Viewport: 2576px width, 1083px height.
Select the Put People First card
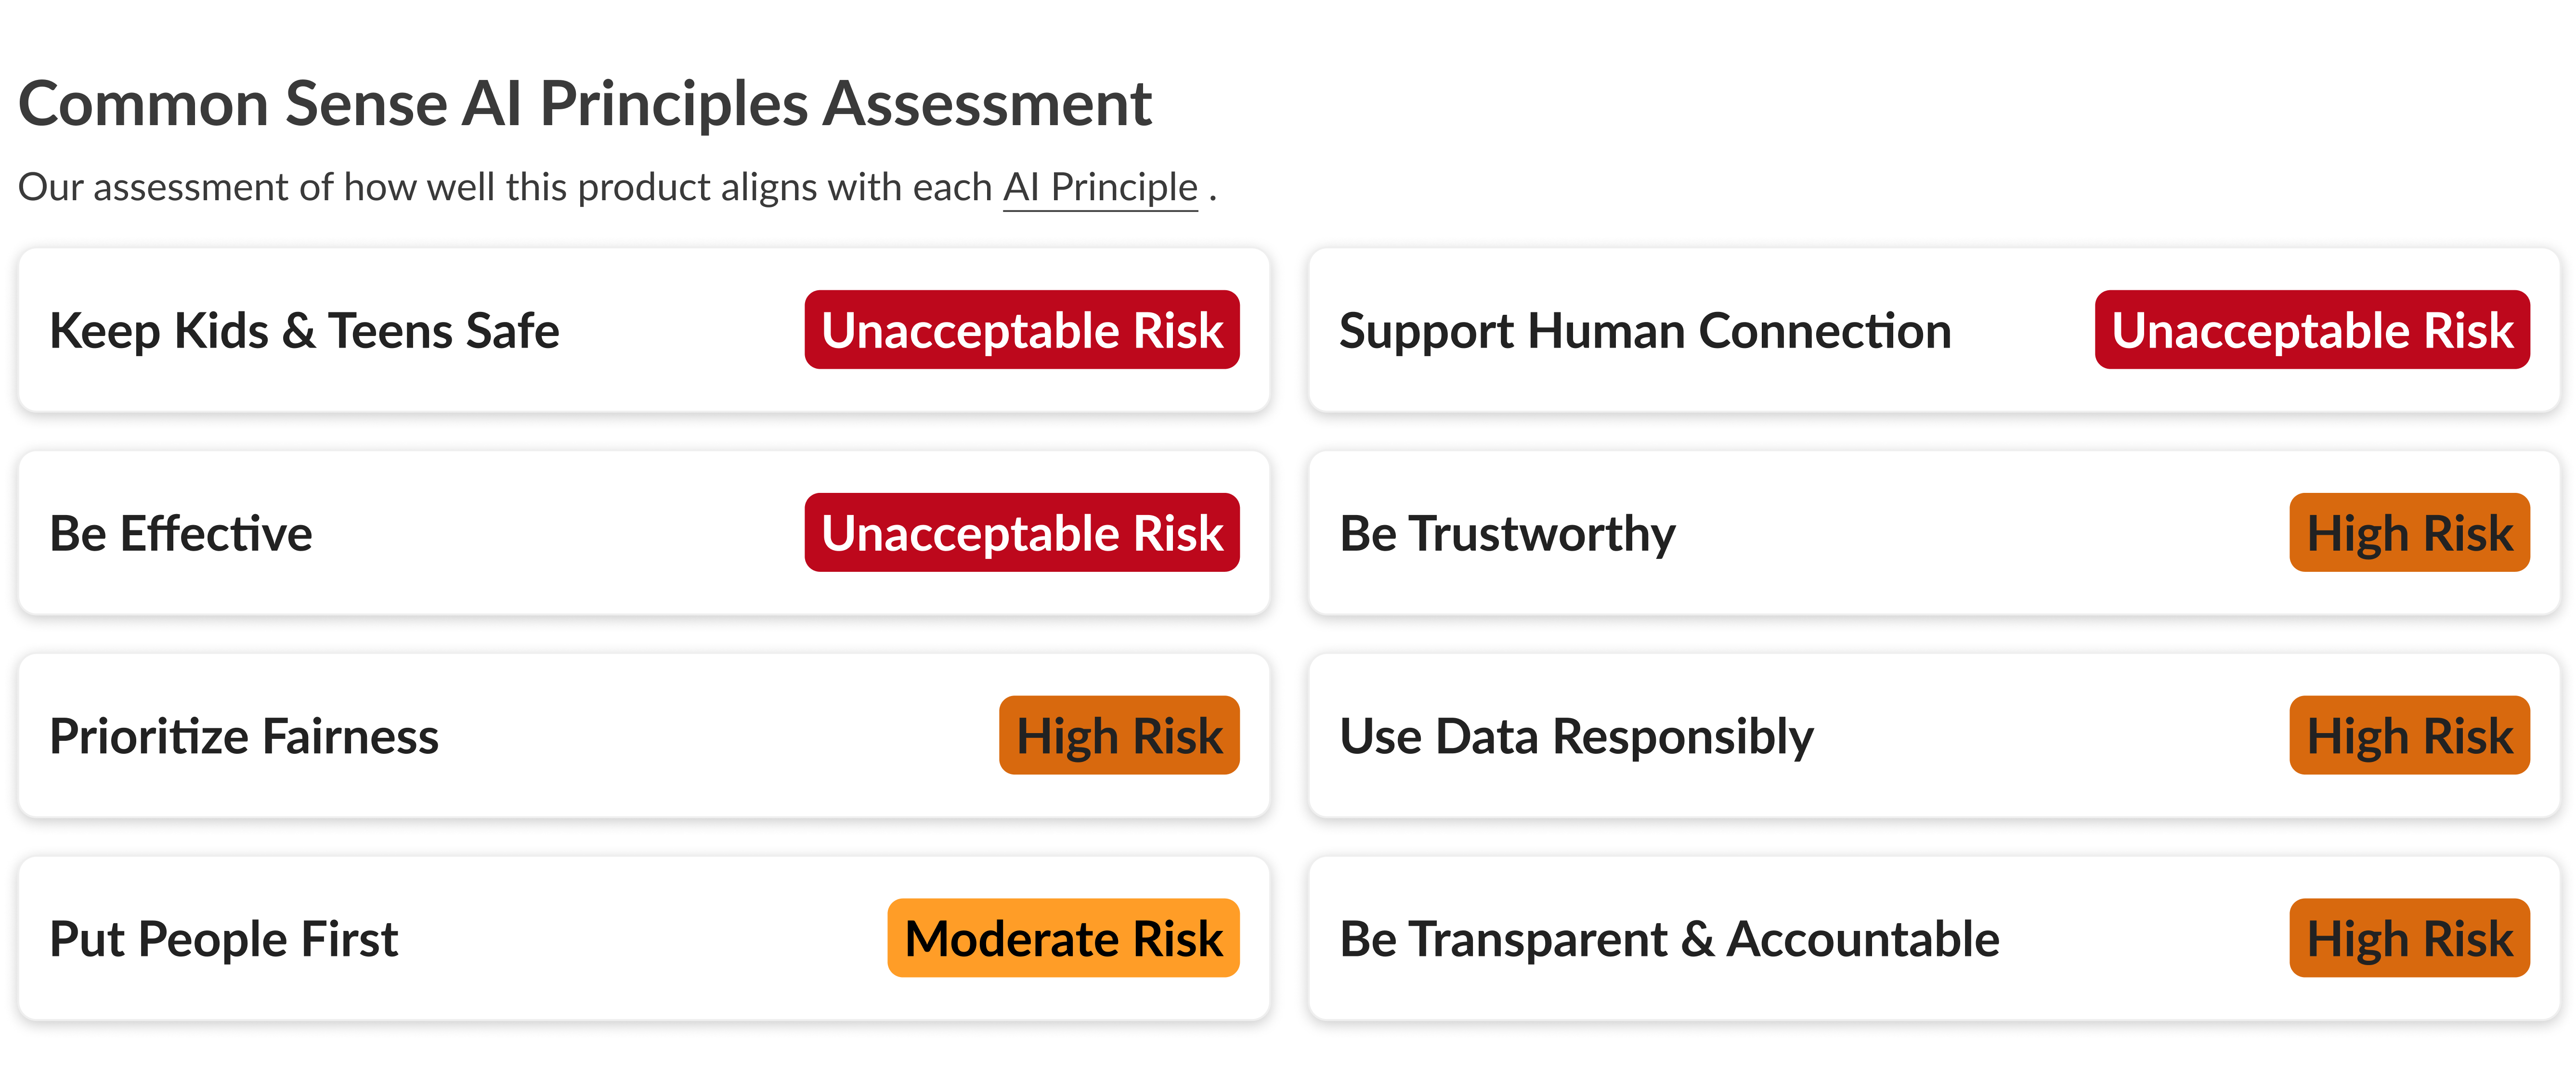click(644, 939)
